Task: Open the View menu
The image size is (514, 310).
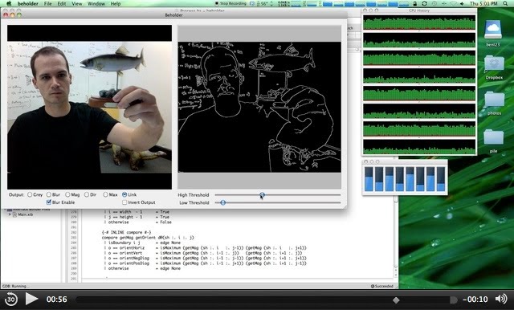Action: pos(77,3)
